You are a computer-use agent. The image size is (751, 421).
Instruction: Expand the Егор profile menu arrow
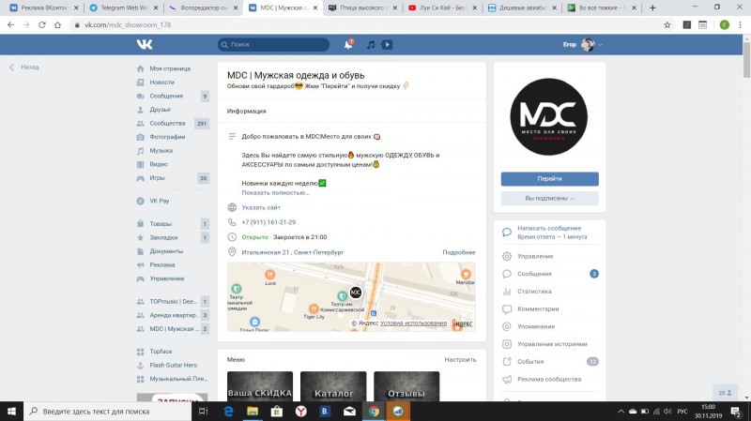point(600,45)
